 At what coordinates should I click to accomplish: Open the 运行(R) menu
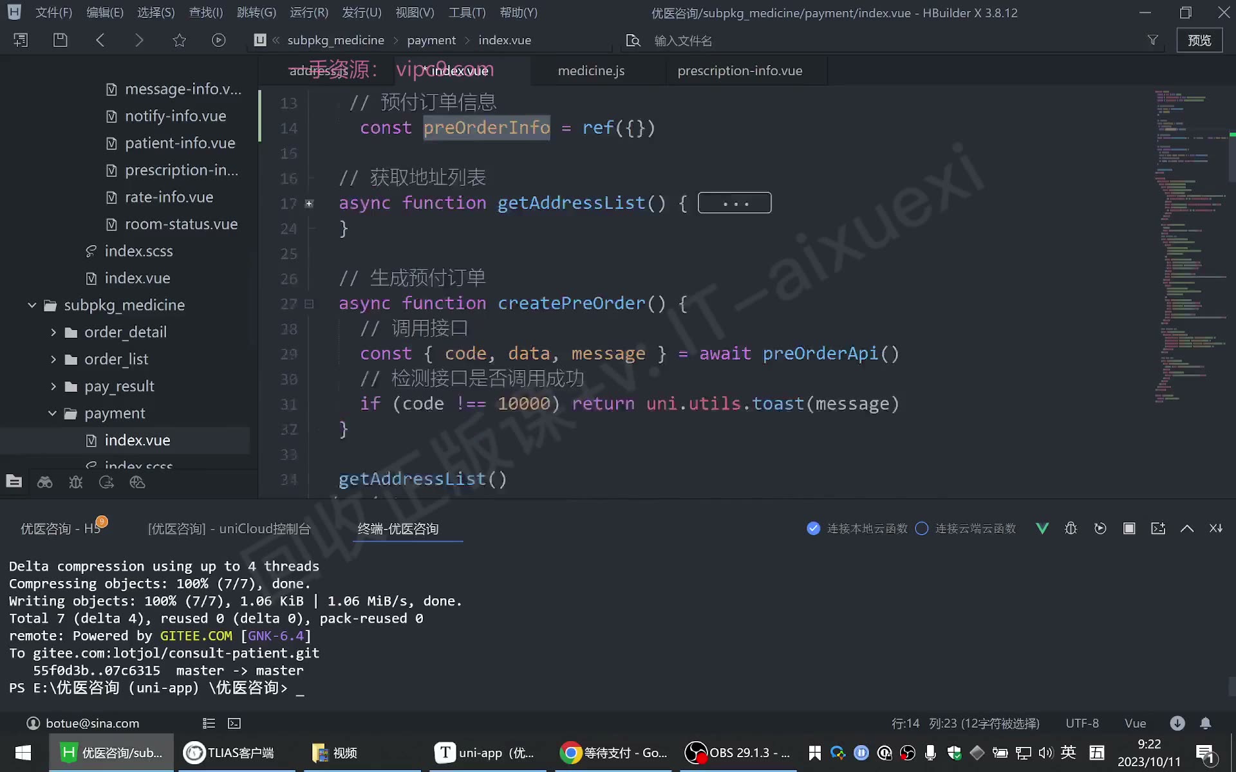click(x=309, y=12)
